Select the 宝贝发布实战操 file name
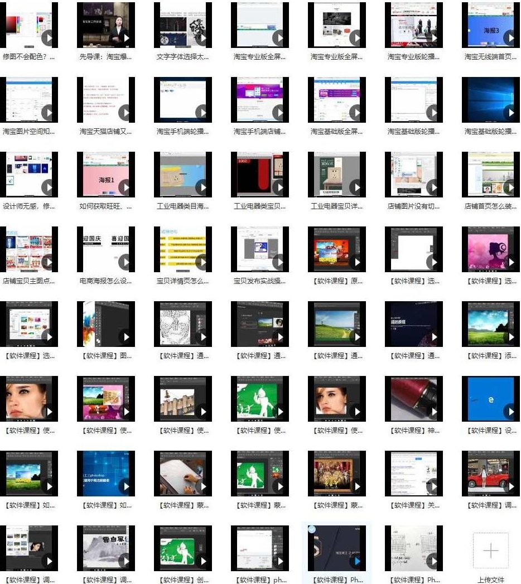The width and height of the screenshot is (521, 584). coord(259,281)
